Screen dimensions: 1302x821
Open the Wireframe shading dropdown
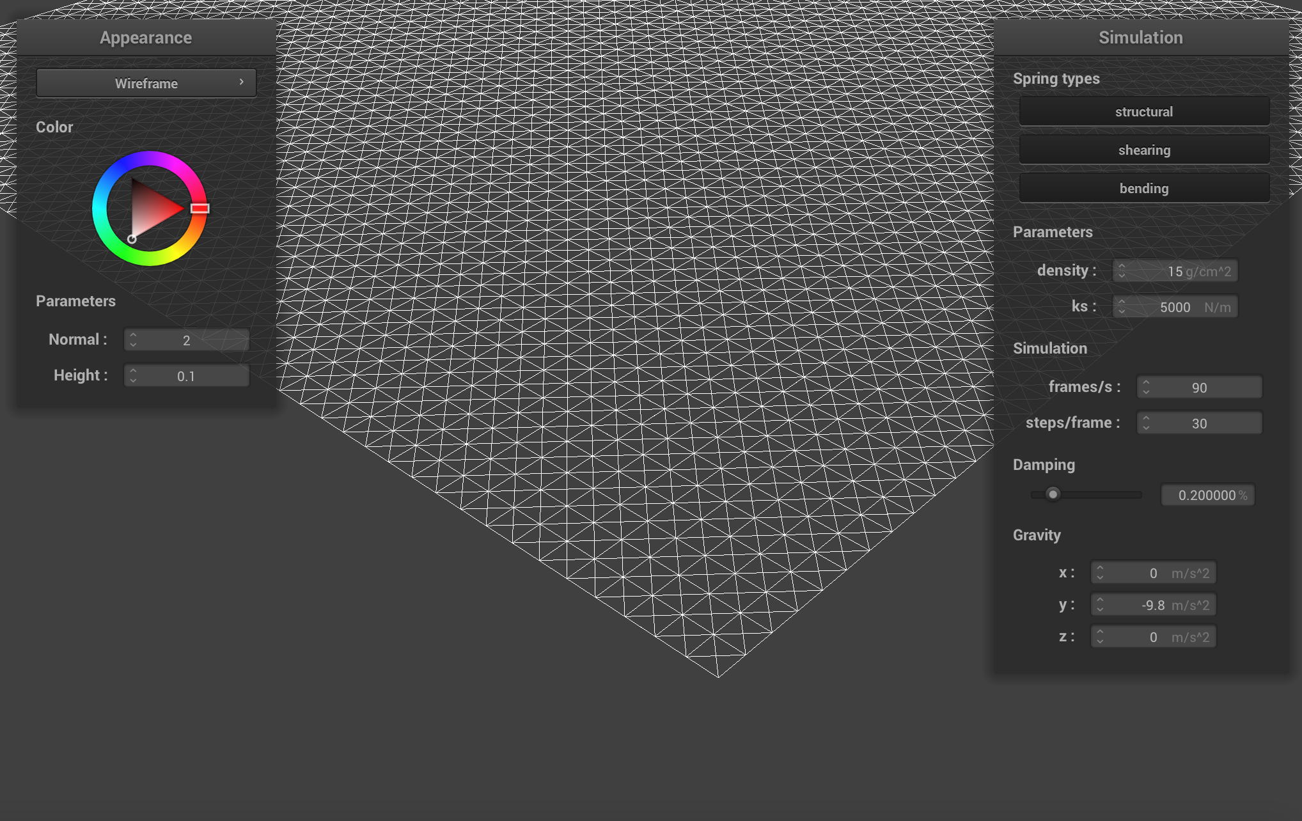tap(146, 83)
